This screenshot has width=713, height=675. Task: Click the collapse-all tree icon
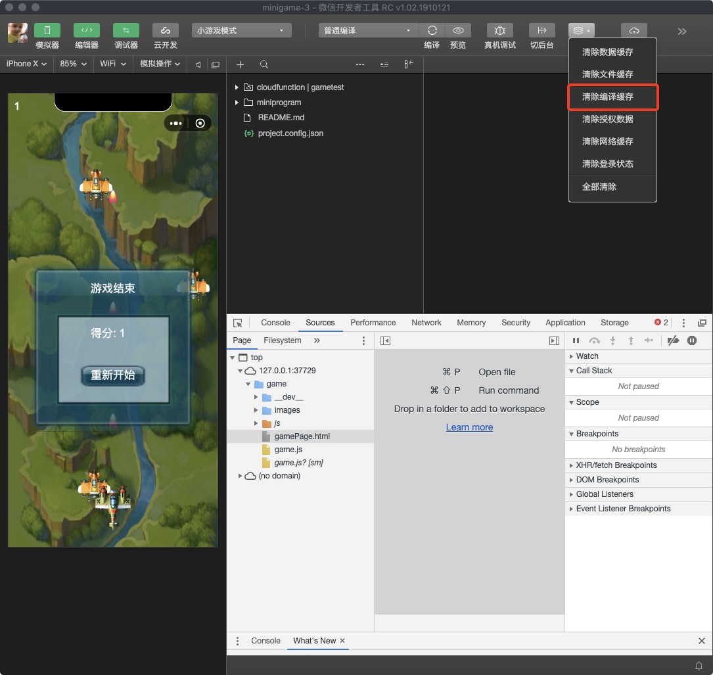click(x=384, y=64)
